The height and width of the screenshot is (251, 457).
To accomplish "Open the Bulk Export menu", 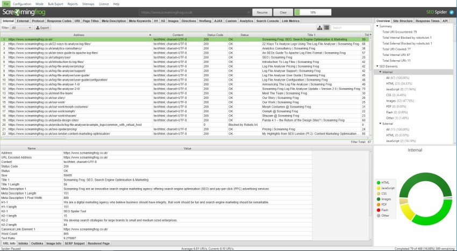I will tap(56, 4).
